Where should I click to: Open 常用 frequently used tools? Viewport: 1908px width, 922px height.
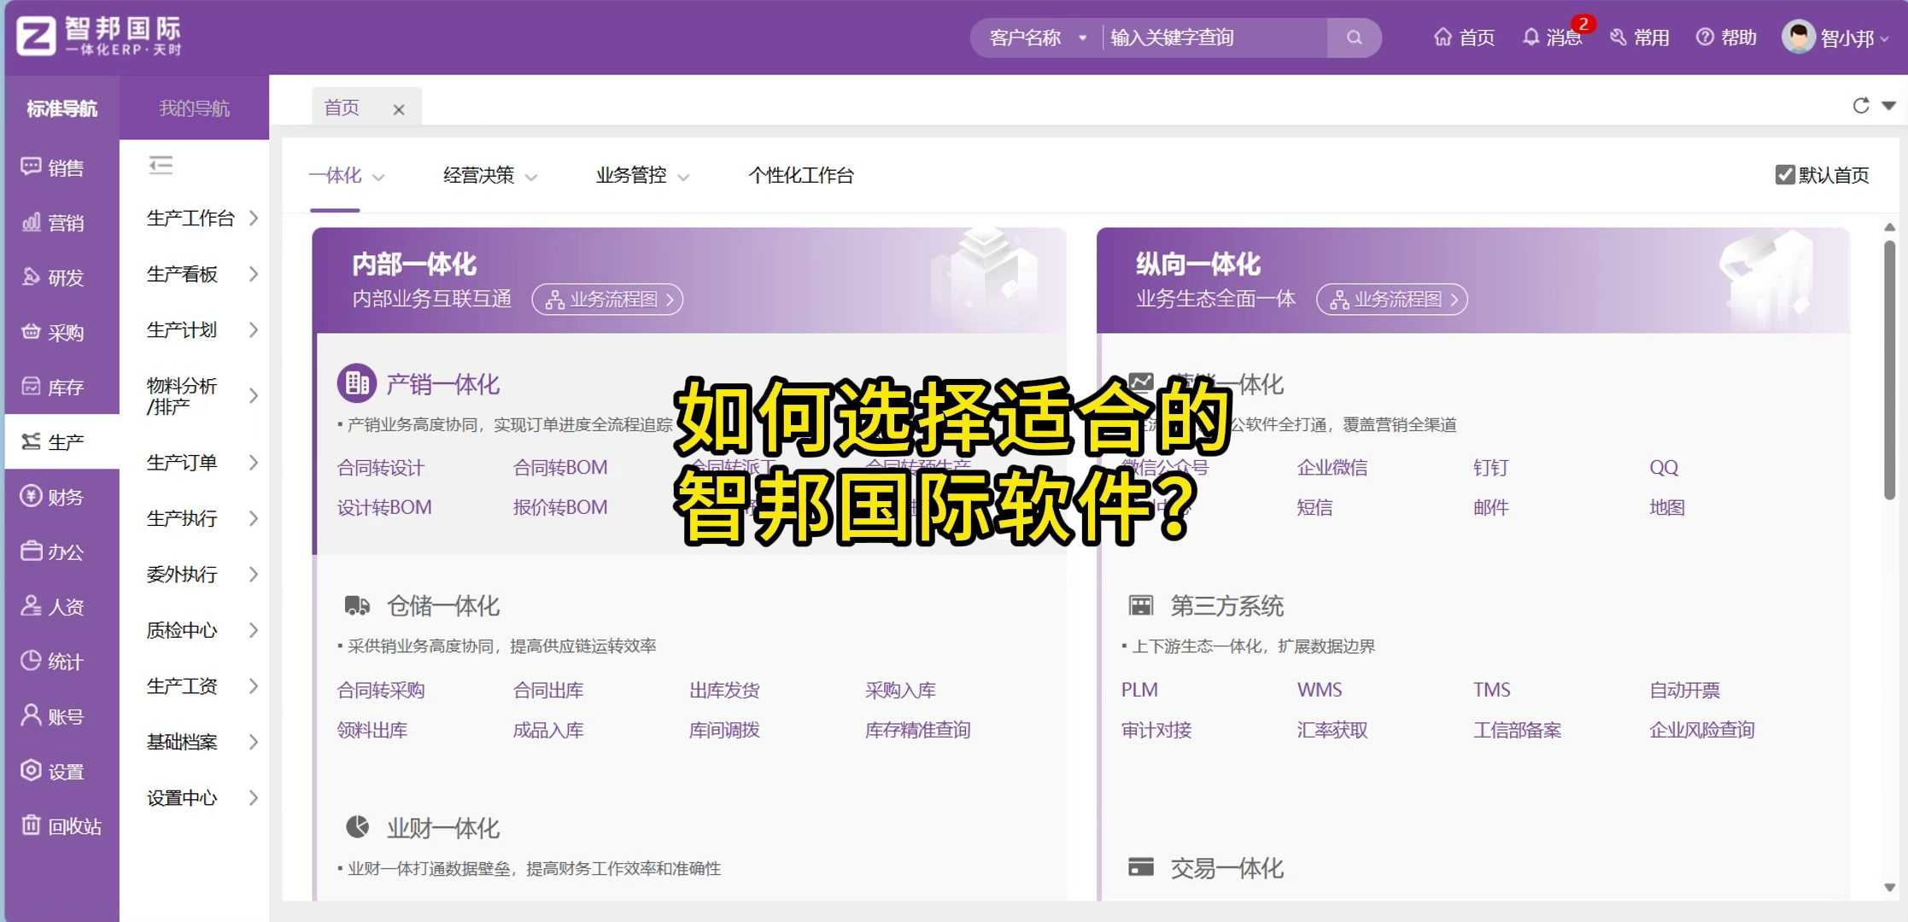[x=1639, y=38]
